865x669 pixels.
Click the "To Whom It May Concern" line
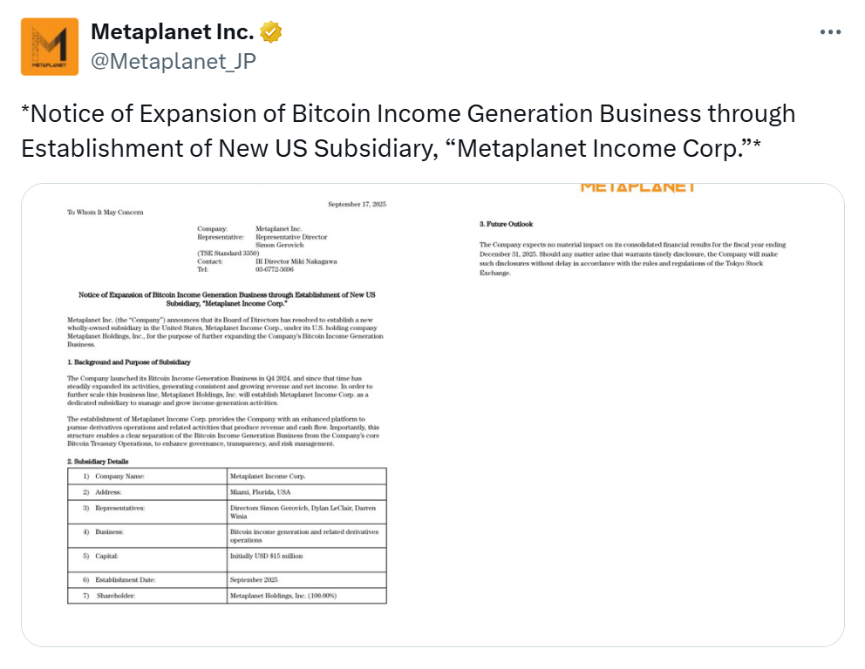click(106, 213)
